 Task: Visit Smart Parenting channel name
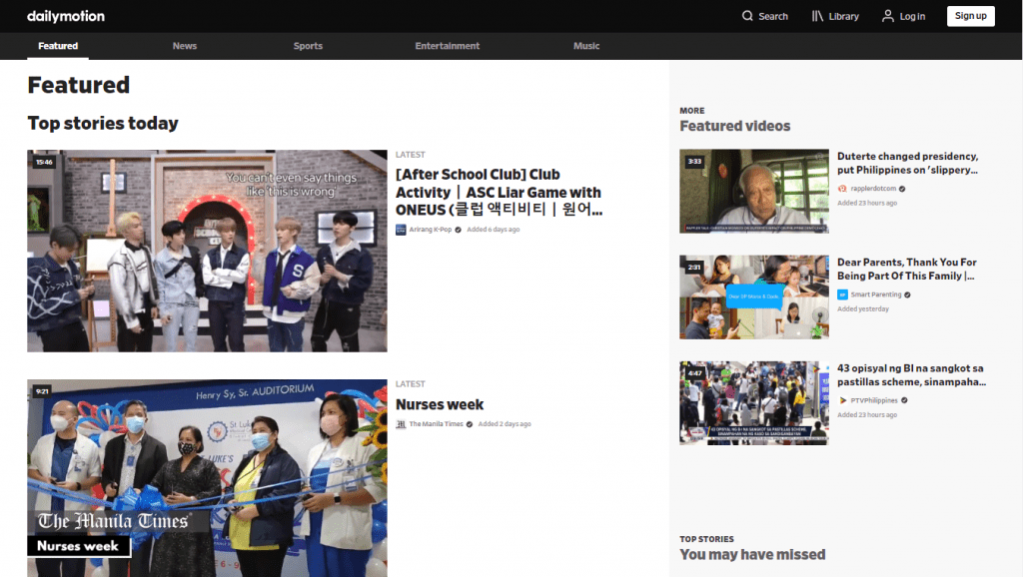(875, 294)
